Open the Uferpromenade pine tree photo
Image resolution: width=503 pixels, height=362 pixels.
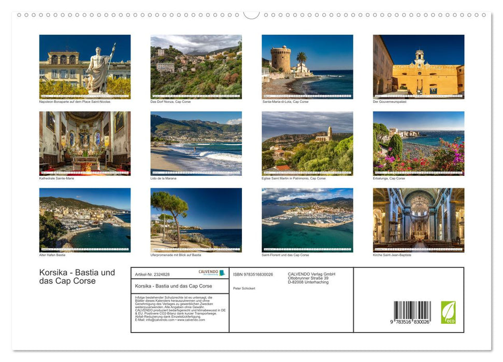tap(196, 220)
